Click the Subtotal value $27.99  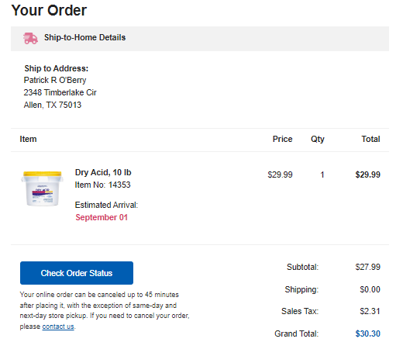[368, 267]
